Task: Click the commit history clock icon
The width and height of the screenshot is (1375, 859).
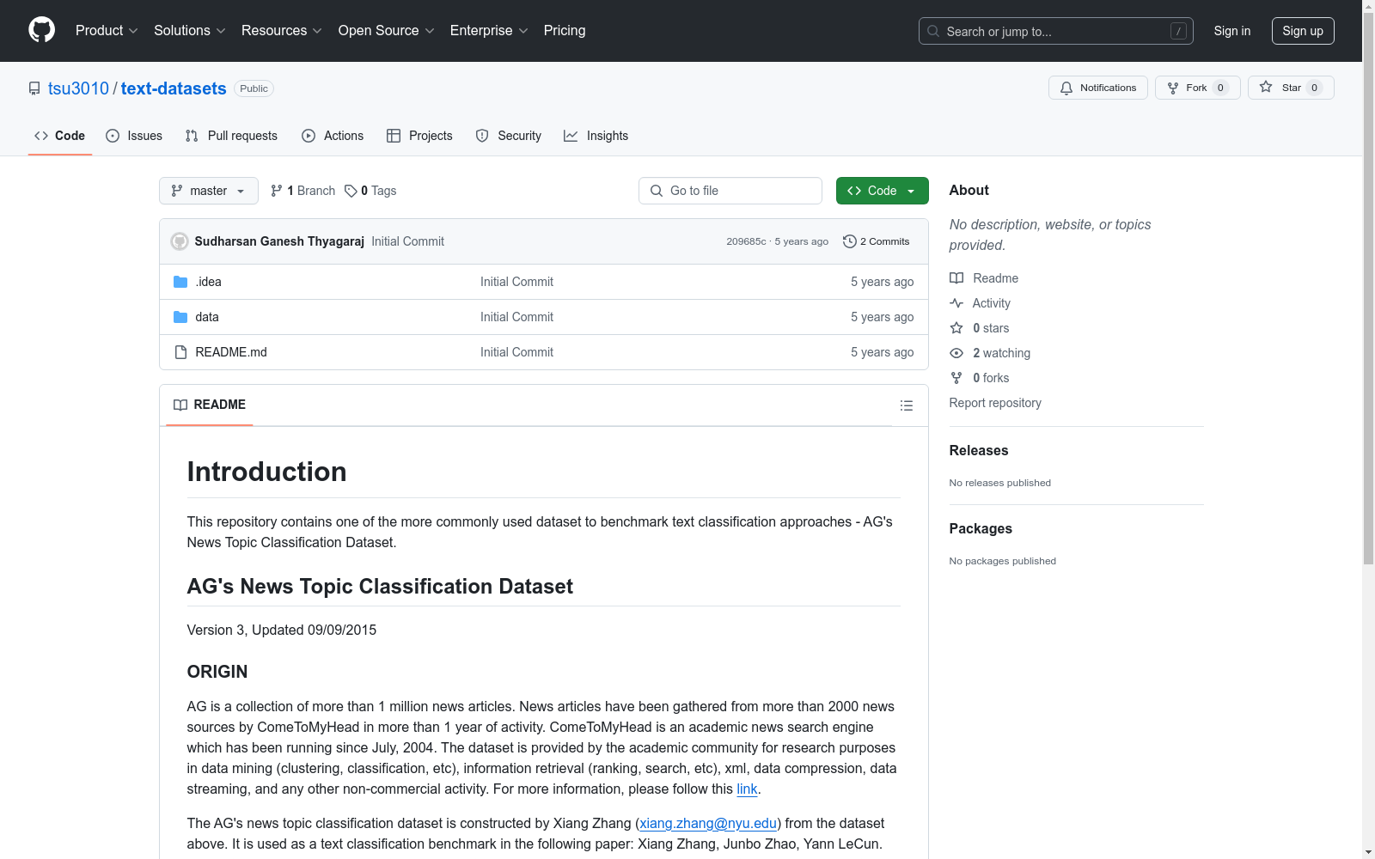Action: tap(850, 241)
